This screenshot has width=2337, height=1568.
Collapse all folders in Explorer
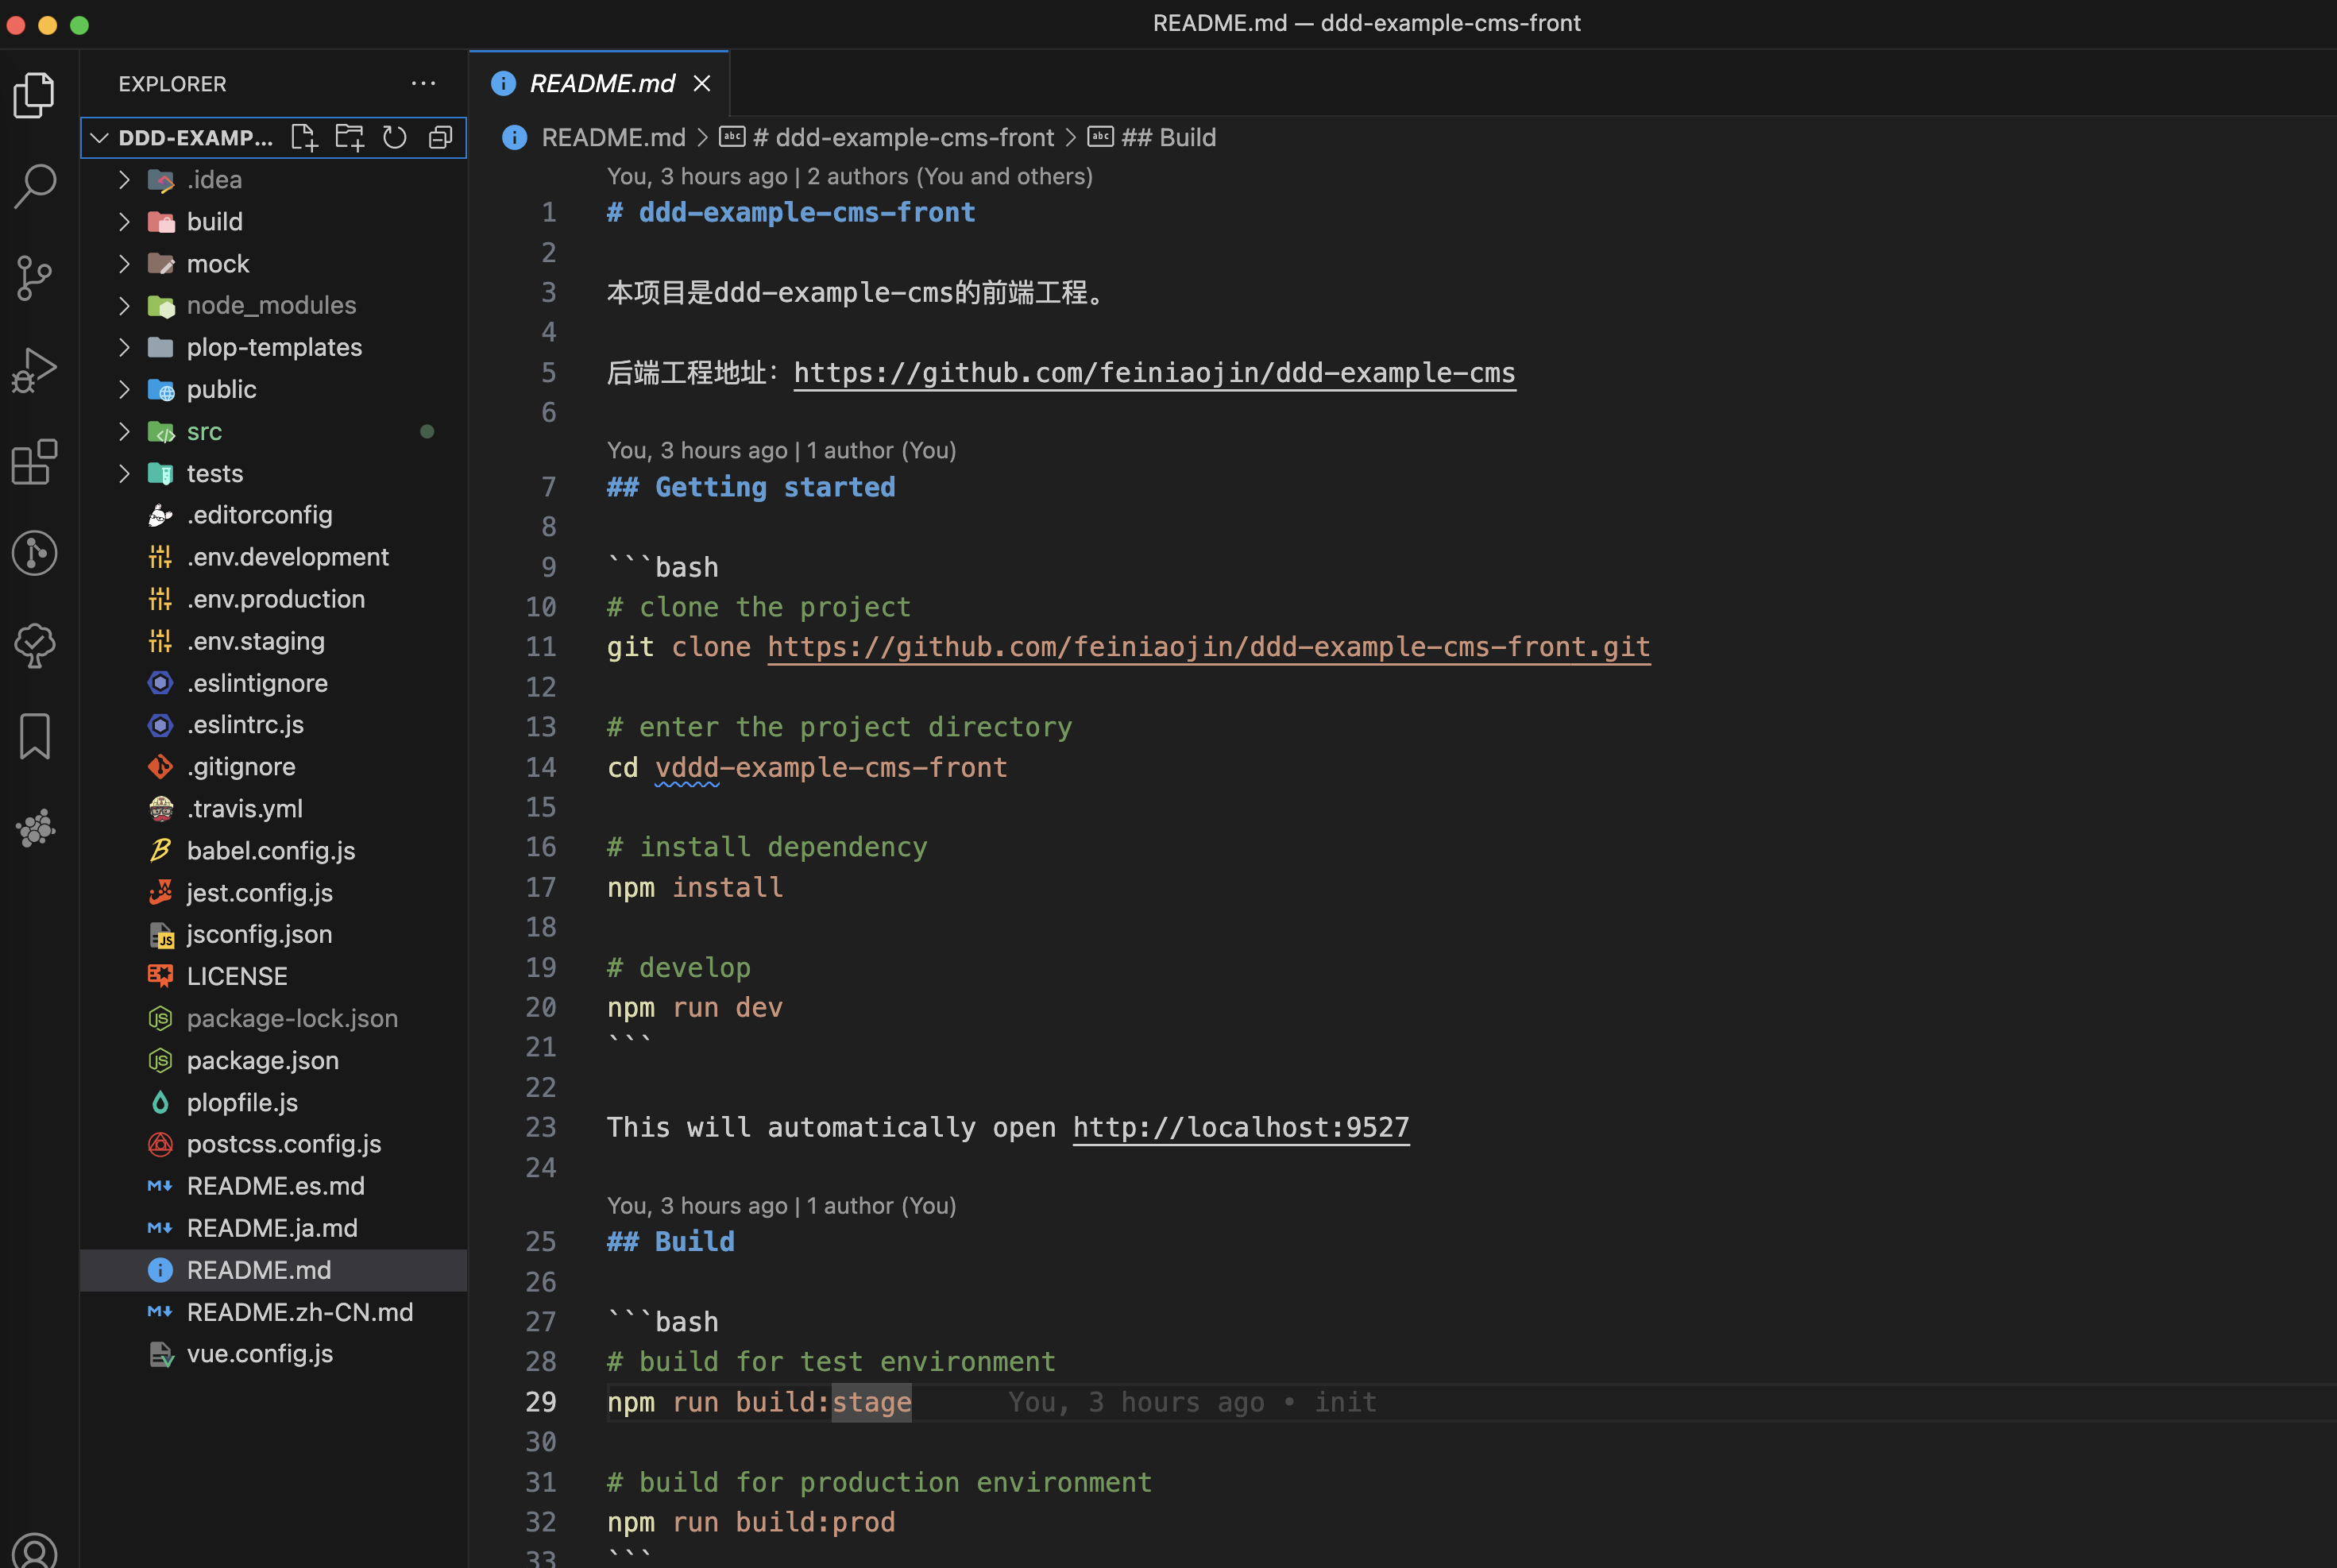[440, 137]
